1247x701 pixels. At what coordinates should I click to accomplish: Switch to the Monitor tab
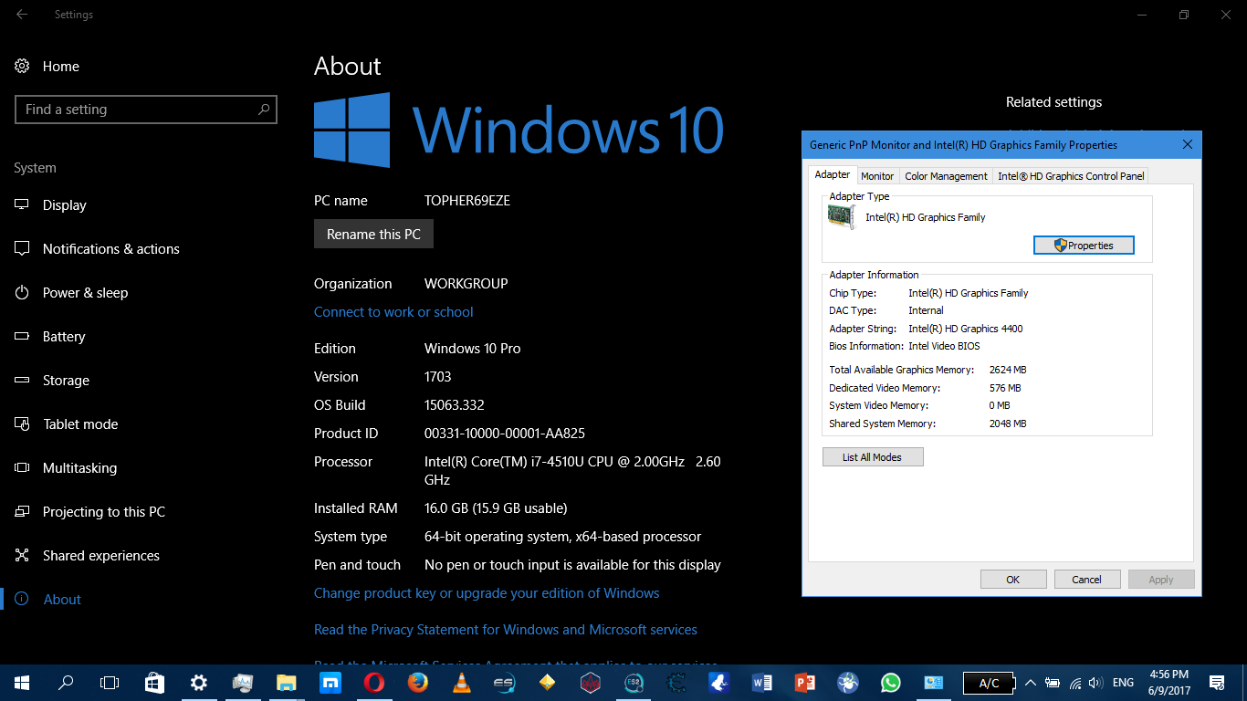[877, 176]
